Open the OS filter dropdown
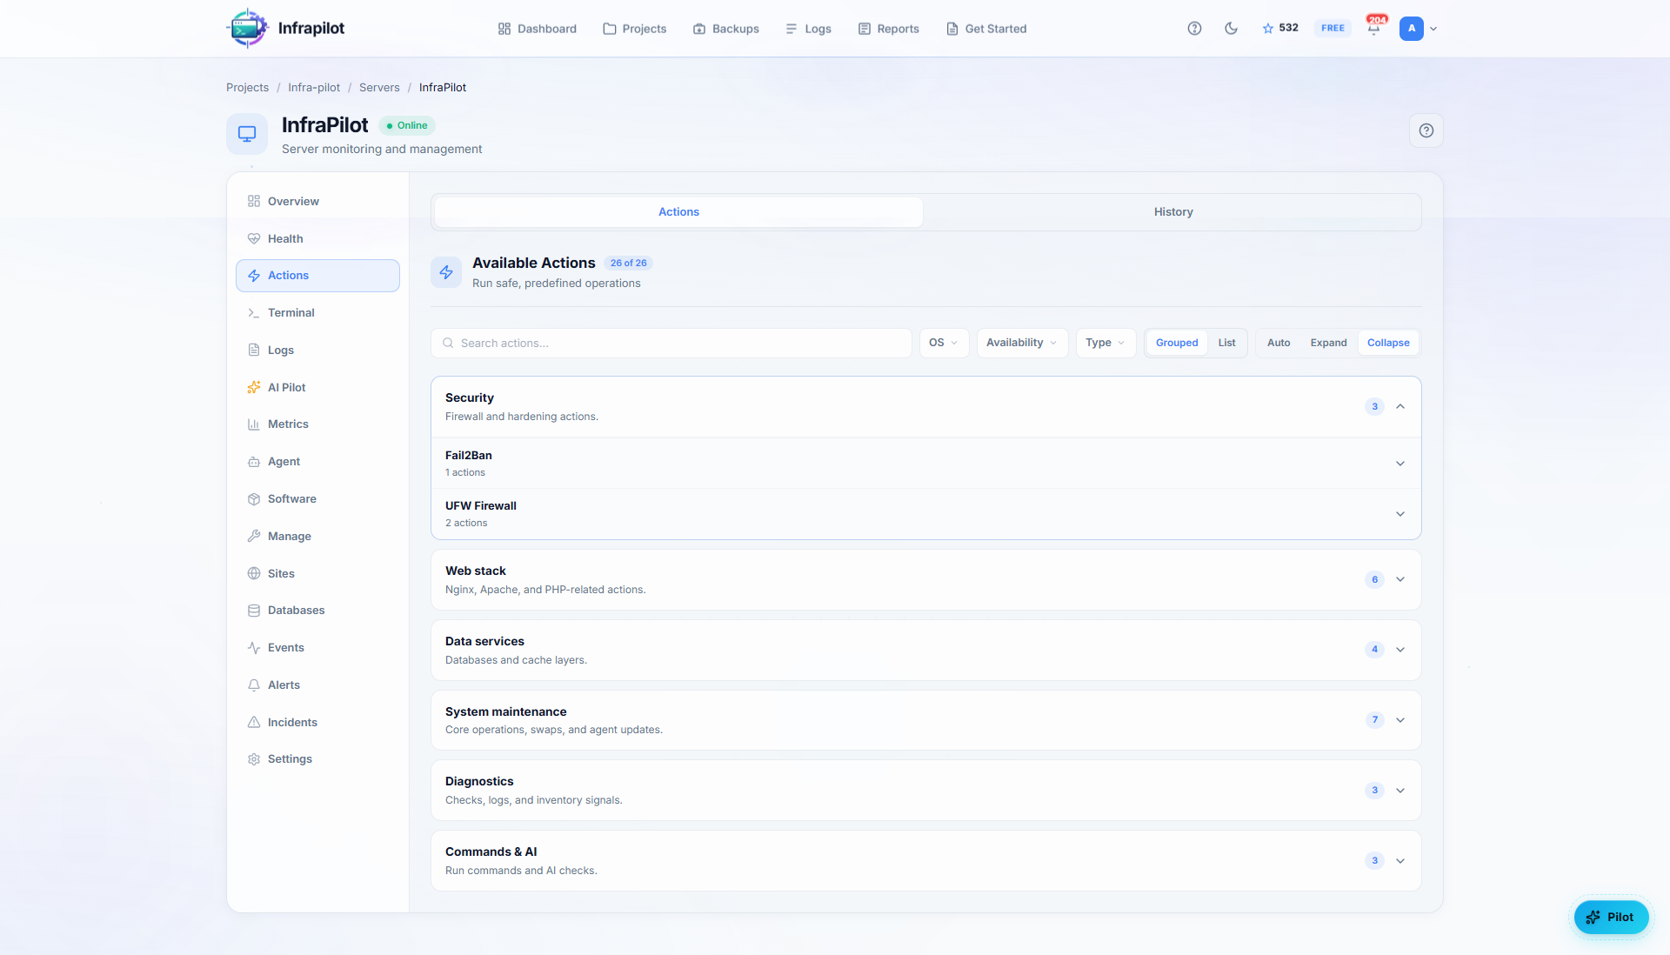Viewport: 1670px width, 955px height. (x=943, y=343)
